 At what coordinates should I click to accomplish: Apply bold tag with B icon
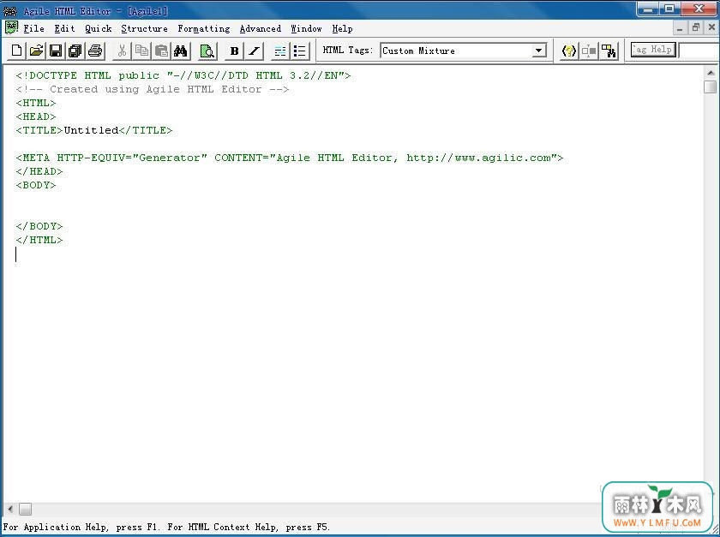234,51
